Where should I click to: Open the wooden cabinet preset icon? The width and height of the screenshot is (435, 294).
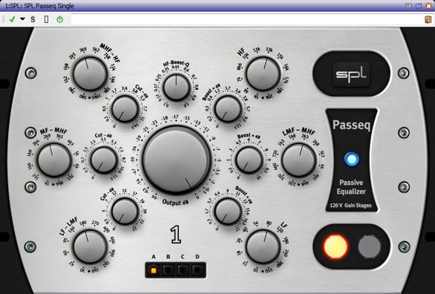(428, 19)
